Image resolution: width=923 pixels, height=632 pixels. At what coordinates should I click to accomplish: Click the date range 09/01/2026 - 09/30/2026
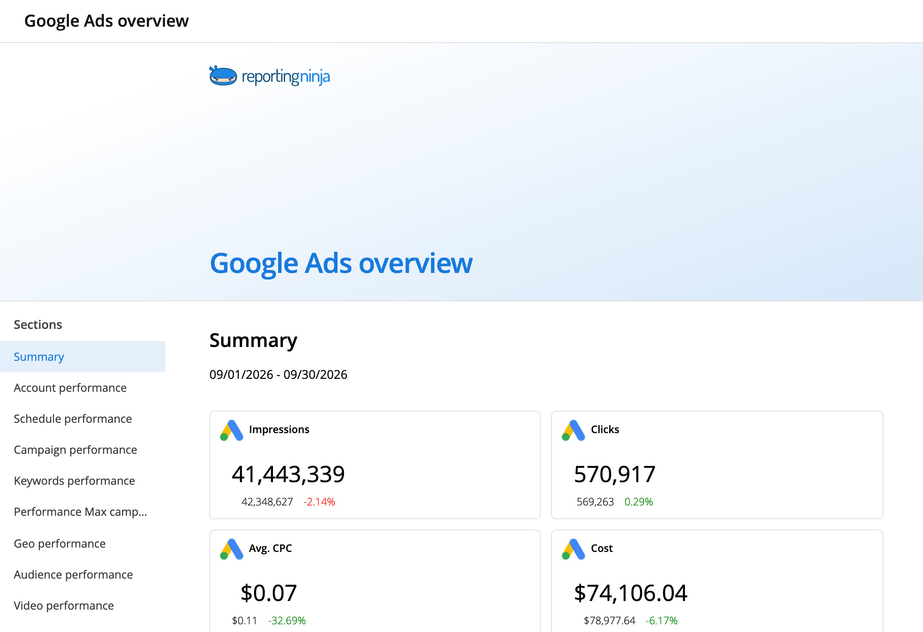278,375
